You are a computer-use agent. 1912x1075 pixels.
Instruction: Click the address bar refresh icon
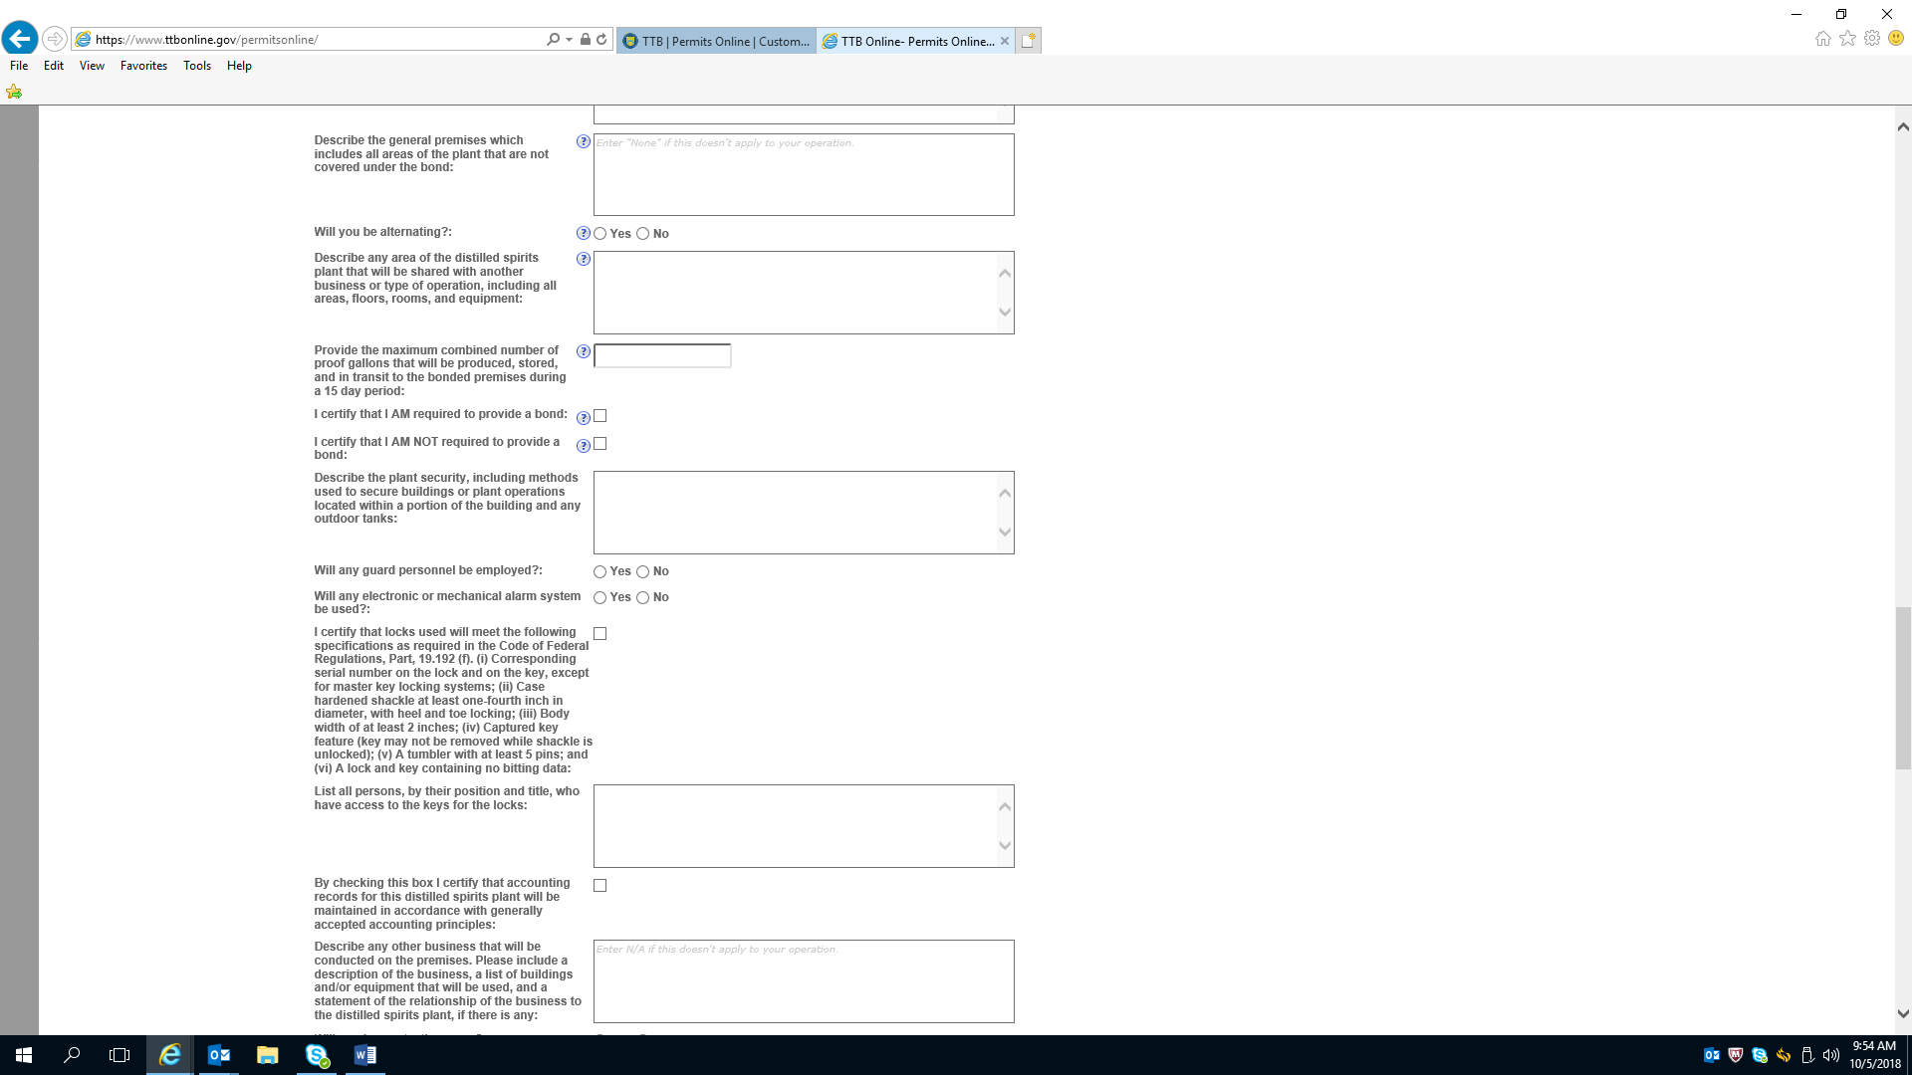(601, 40)
